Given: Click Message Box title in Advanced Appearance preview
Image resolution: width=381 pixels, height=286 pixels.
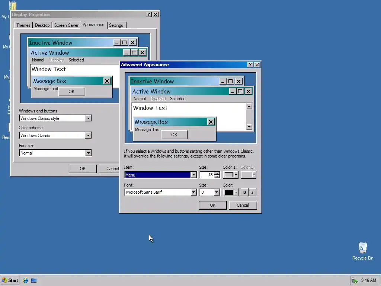Looking at the screenshot, I should [x=151, y=122].
